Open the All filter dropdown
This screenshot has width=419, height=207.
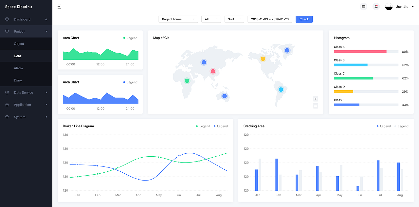[x=211, y=19]
